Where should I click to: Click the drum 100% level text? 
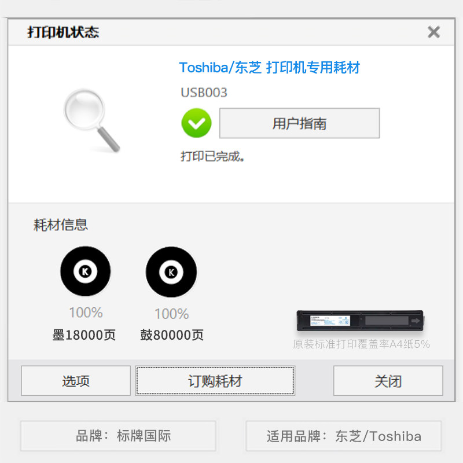point(171,314)
